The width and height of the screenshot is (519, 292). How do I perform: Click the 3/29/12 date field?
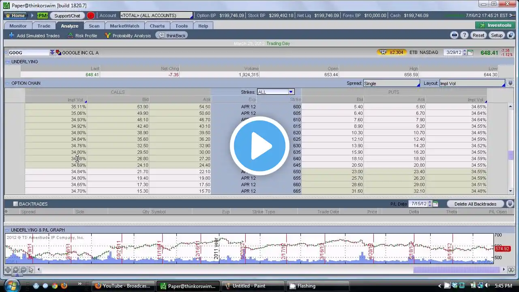click(x=453, y=52)
